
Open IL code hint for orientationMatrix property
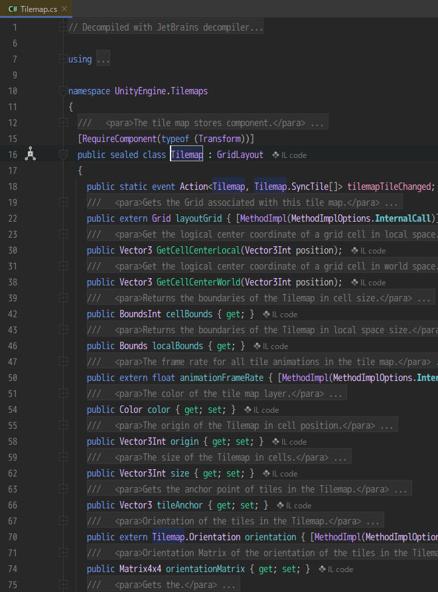pos(336,569)
